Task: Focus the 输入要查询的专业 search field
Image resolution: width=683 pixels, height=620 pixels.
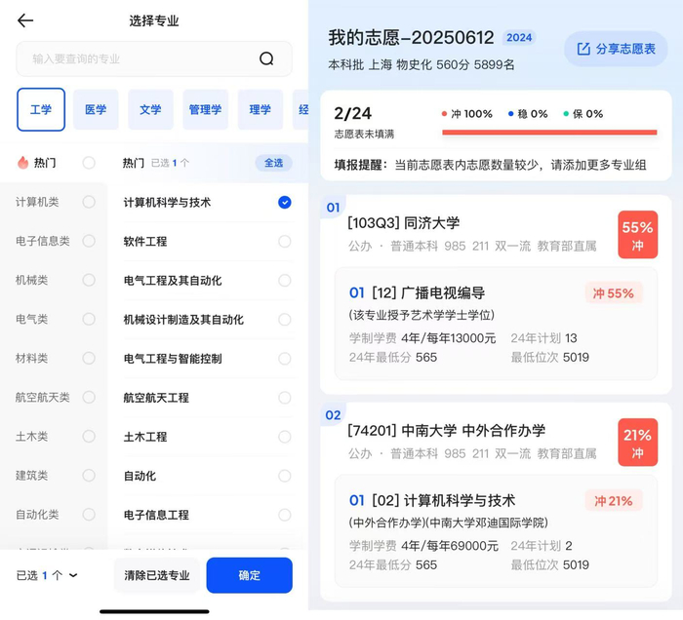Action: (154, 58)
